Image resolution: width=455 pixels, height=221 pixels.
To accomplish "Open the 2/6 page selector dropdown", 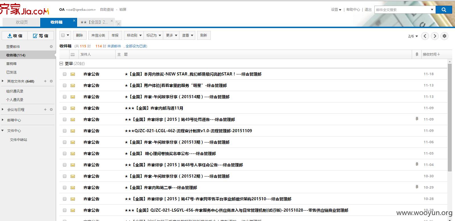I will [413, 36].
